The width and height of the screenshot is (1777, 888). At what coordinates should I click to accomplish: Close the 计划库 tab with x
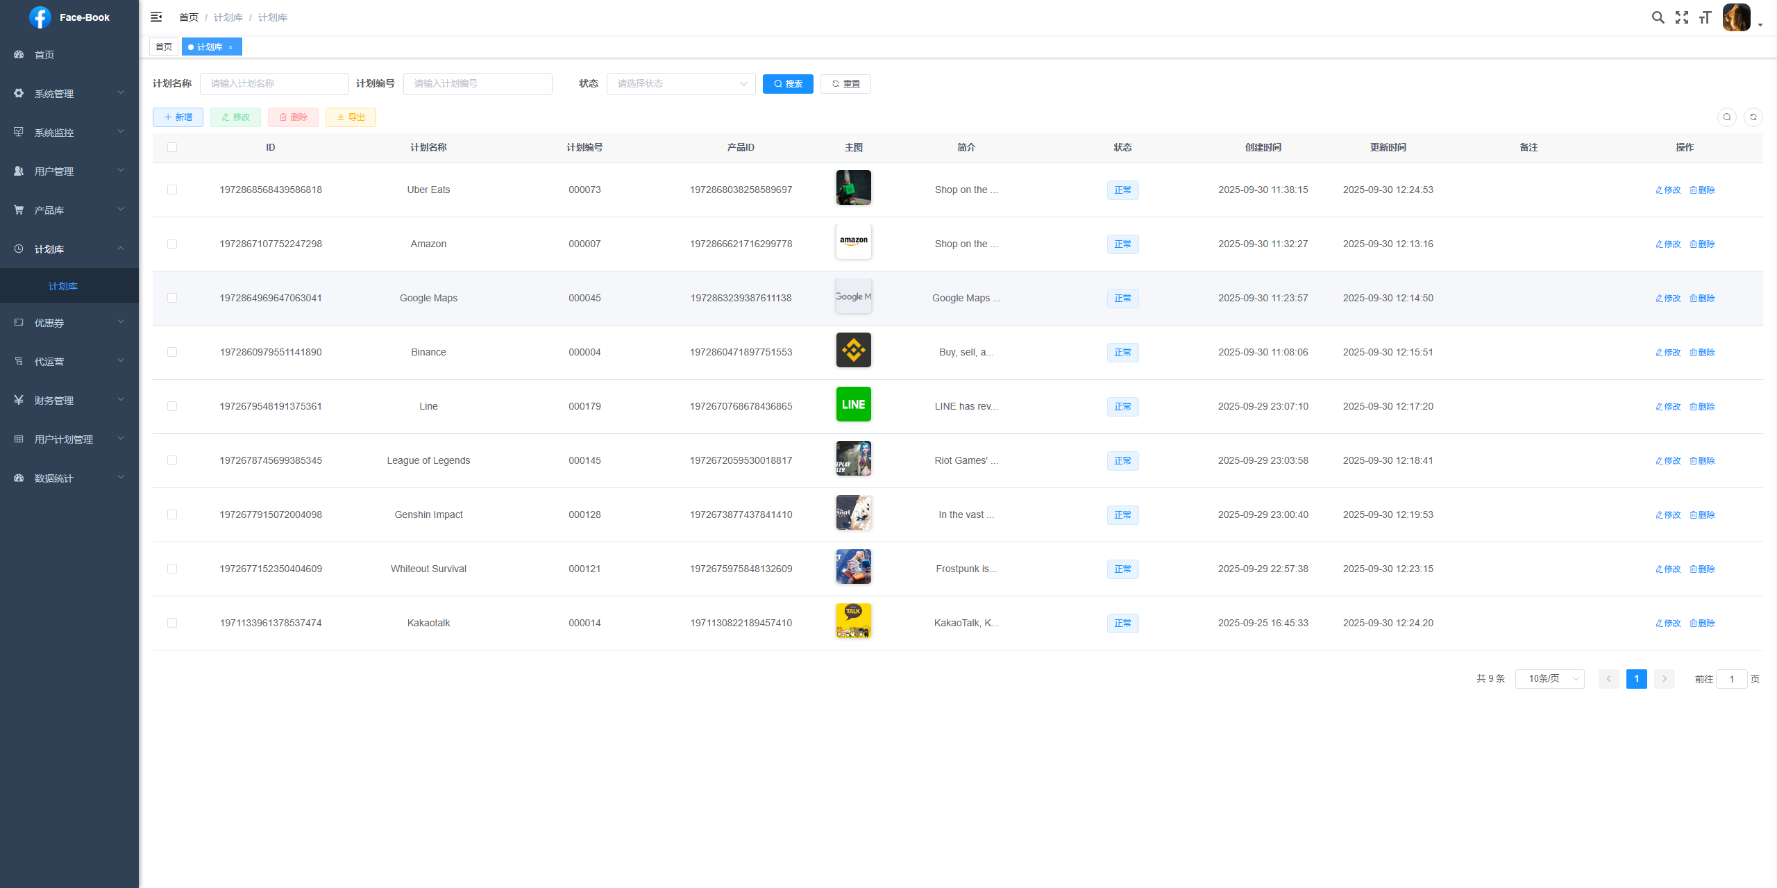(230, 47)
